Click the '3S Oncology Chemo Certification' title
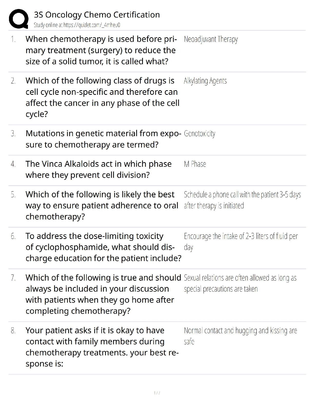 click(x=97, y=15)
